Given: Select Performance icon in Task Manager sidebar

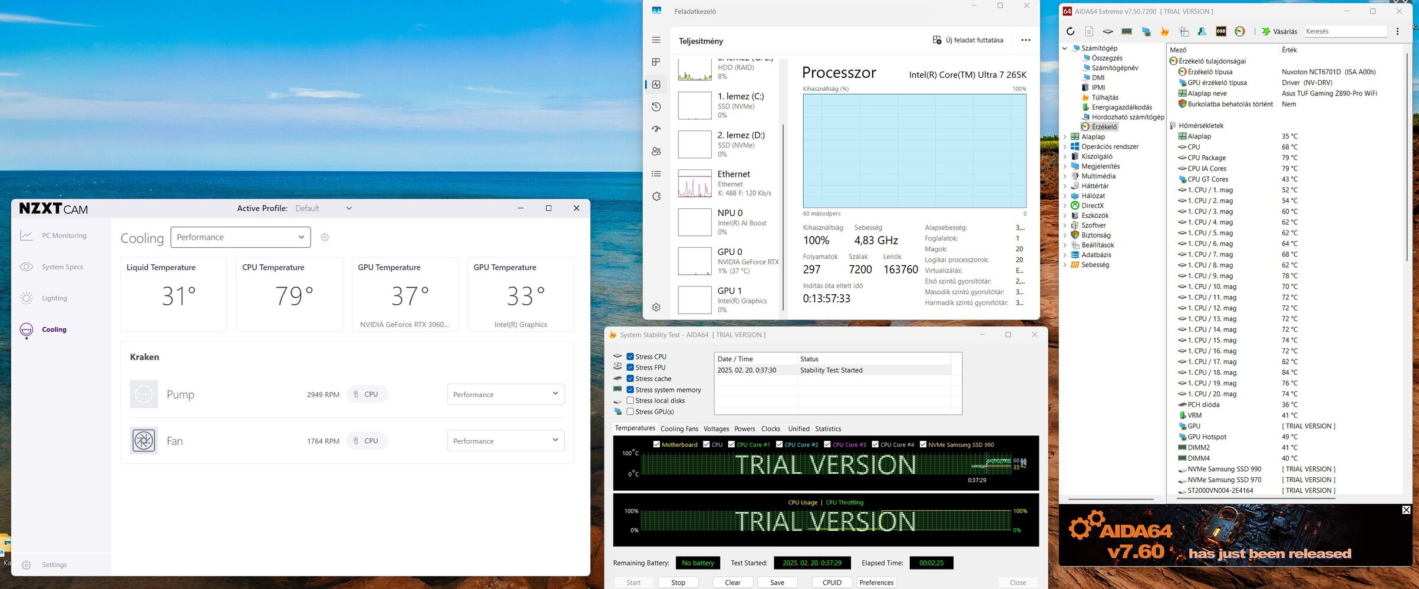Looking at the screenshot, I should 656,85.
